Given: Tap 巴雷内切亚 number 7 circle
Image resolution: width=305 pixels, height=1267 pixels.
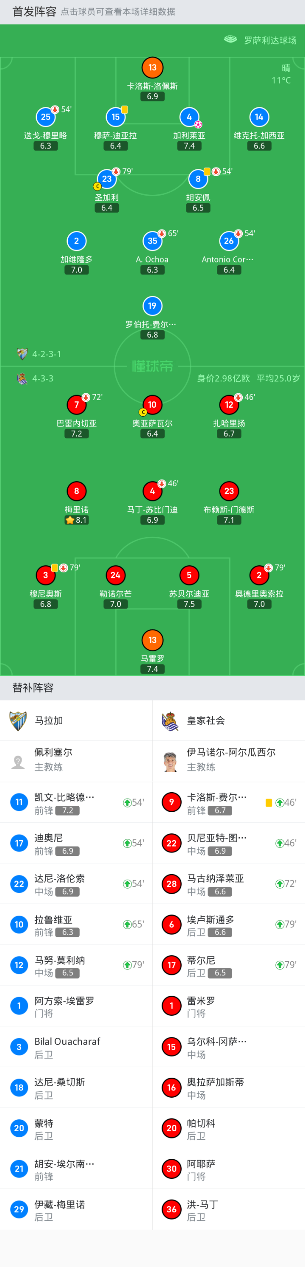Looking at the screenshot, I should point(76,405).
